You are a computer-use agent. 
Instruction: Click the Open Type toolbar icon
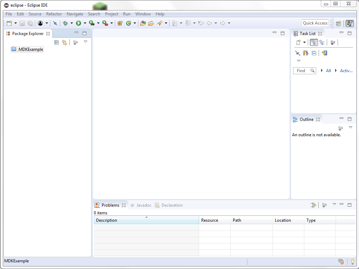tap(143, 23)
